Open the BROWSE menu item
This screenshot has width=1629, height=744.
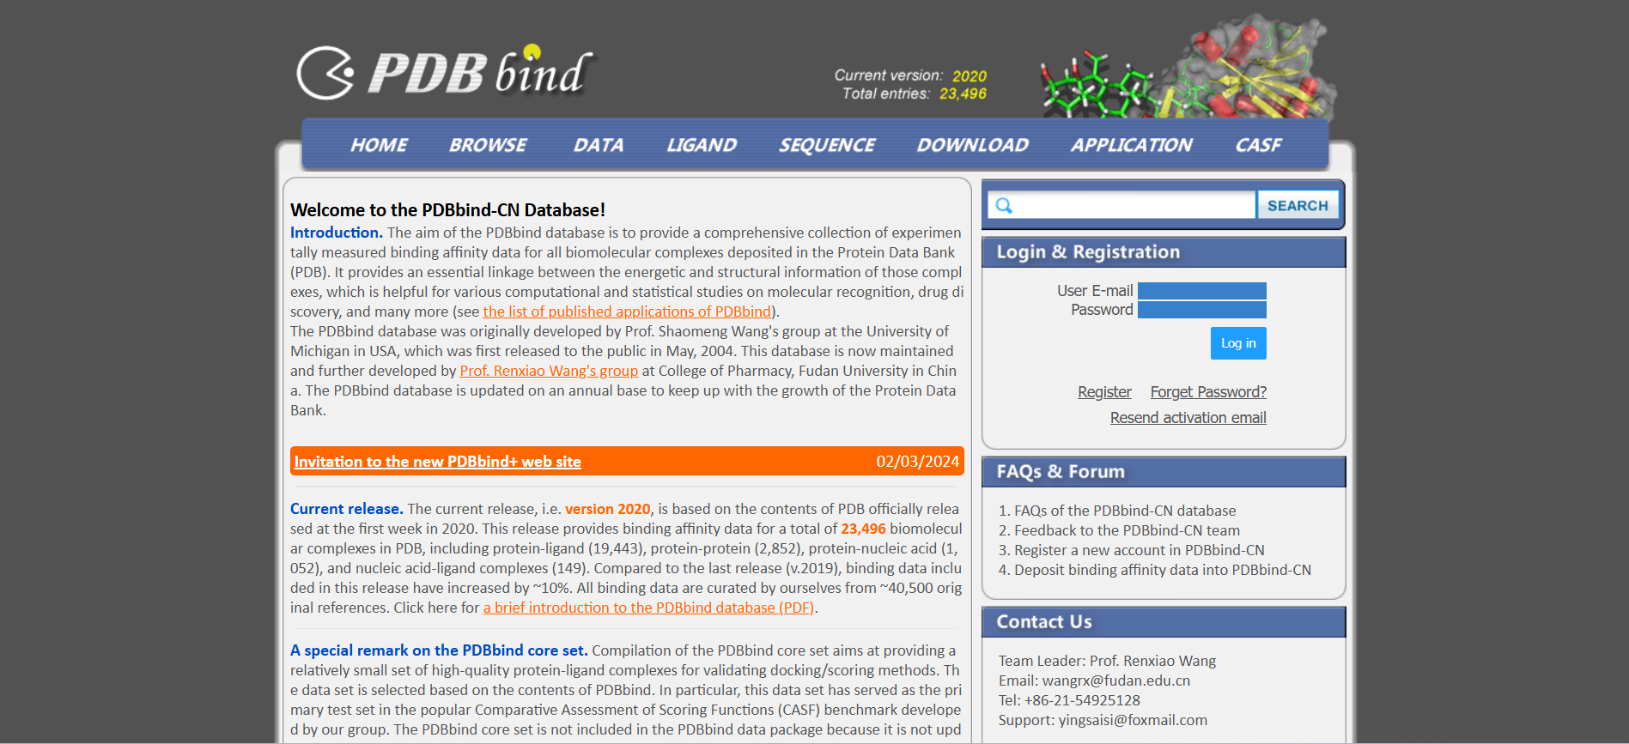(488, 145)
